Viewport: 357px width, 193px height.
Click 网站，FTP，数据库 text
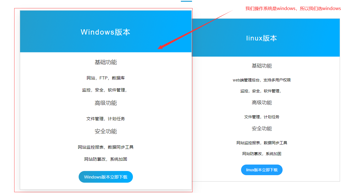106,78
